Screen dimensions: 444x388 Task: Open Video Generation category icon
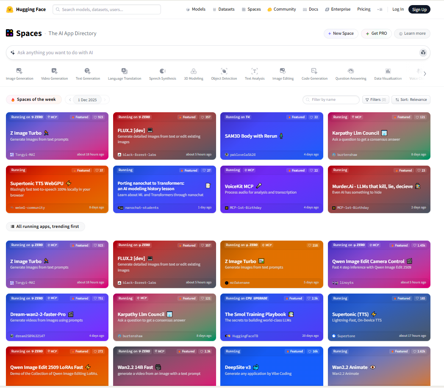[x=54, y=71]
